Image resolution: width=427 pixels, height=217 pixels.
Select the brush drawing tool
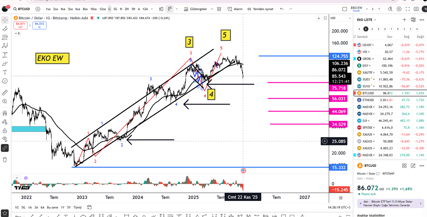click(5, 63)
